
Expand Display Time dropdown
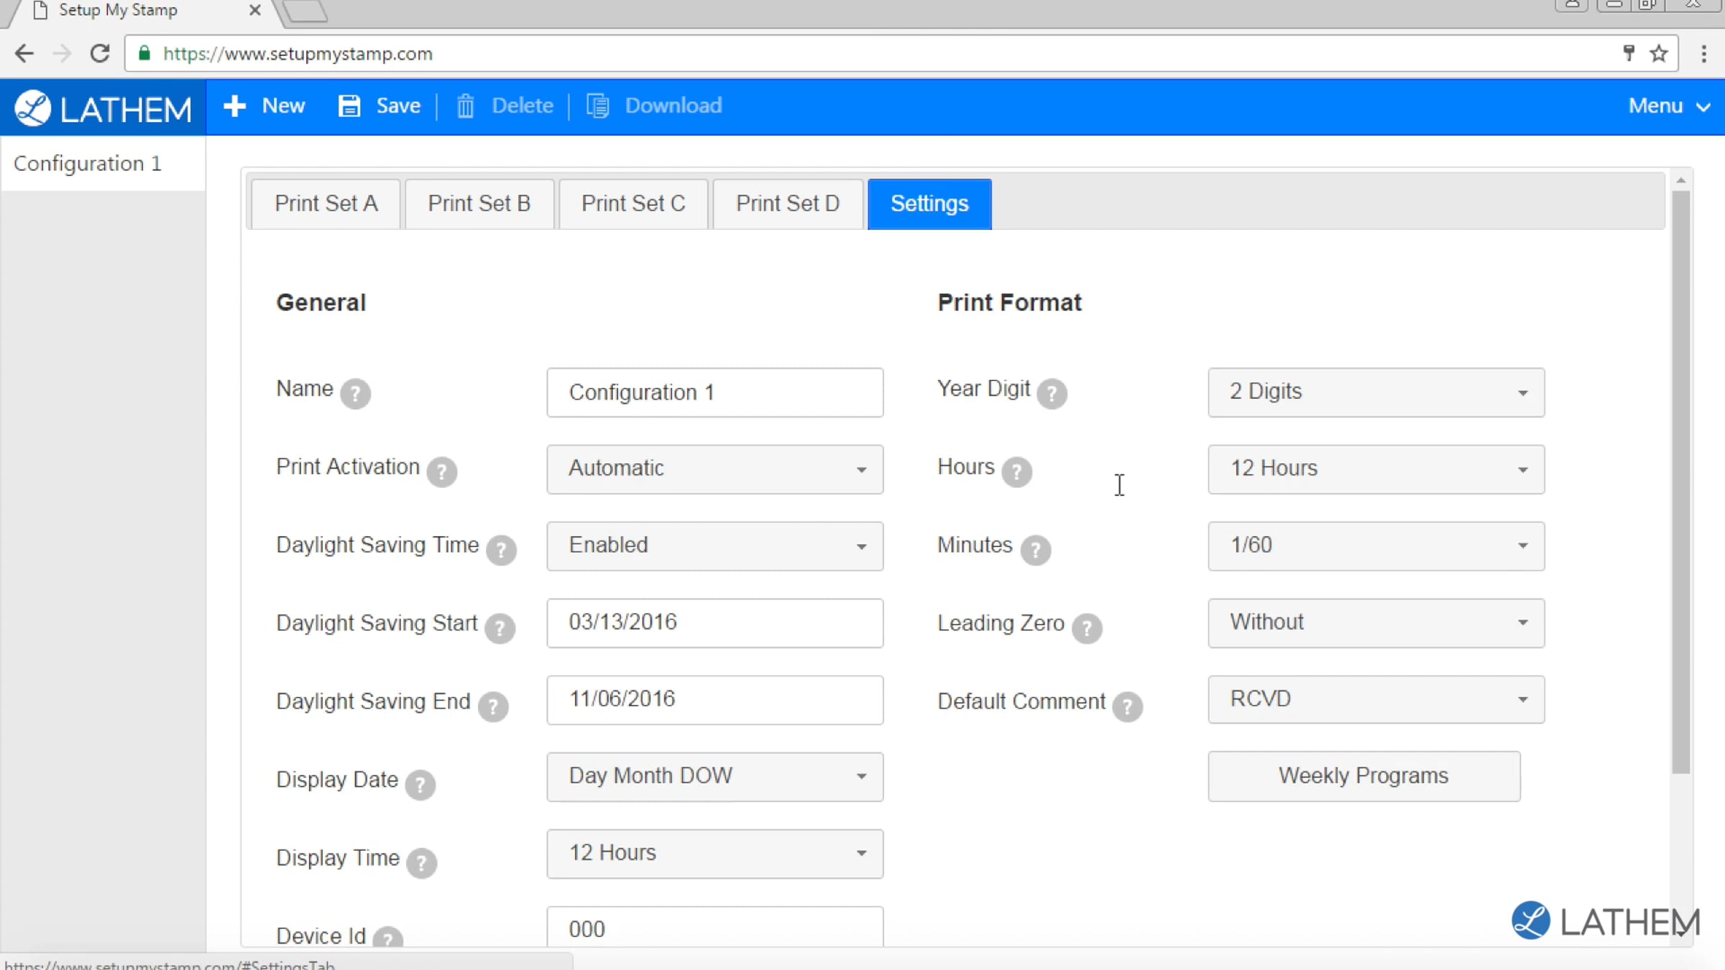(714, 853)
